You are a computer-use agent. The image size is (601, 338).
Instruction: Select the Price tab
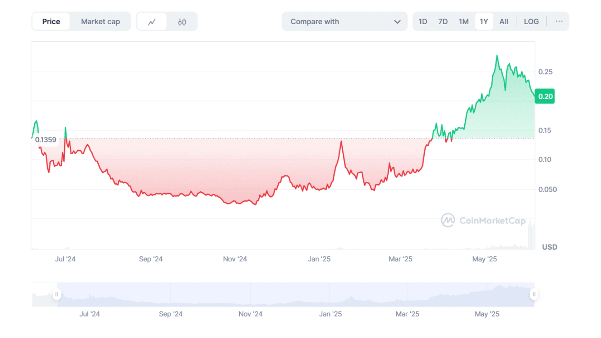[51, 21]
